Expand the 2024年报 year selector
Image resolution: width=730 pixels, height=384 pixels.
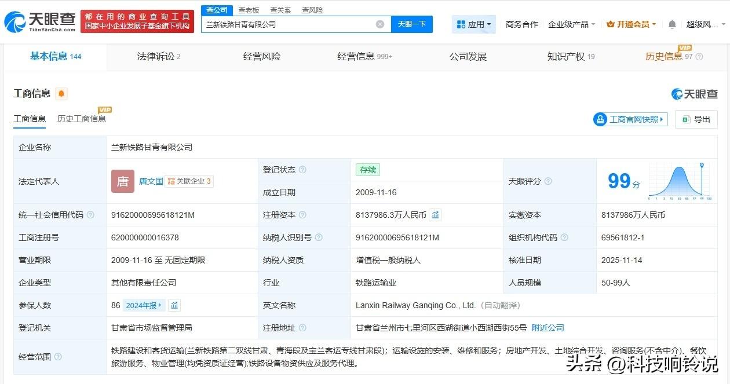tap(145, 305)
